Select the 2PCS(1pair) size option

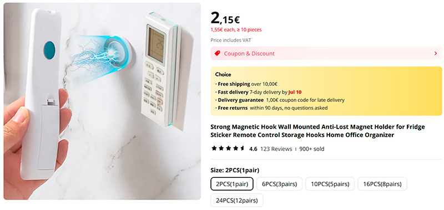232,184
